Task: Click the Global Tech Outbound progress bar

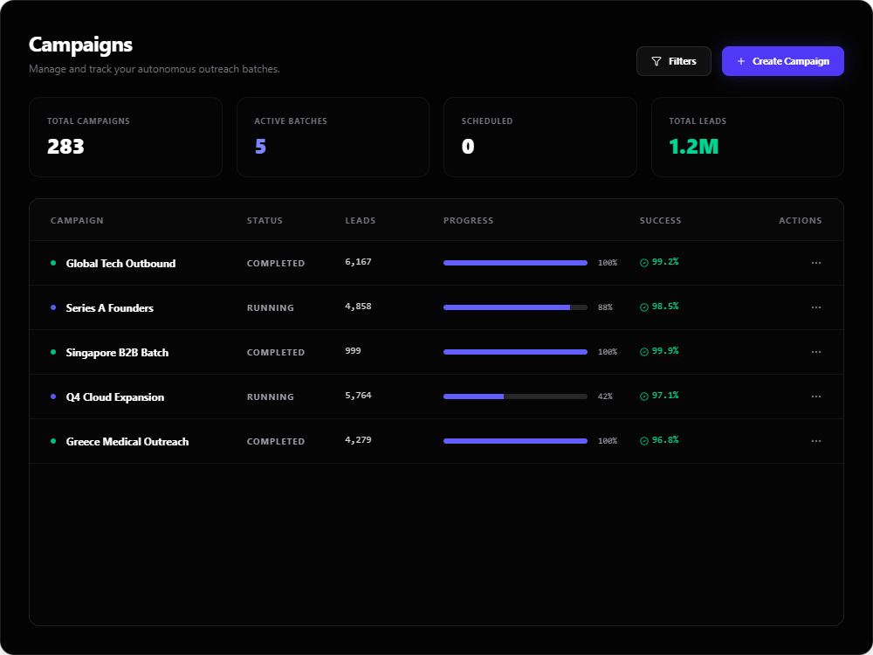Action: click(516, 263)
